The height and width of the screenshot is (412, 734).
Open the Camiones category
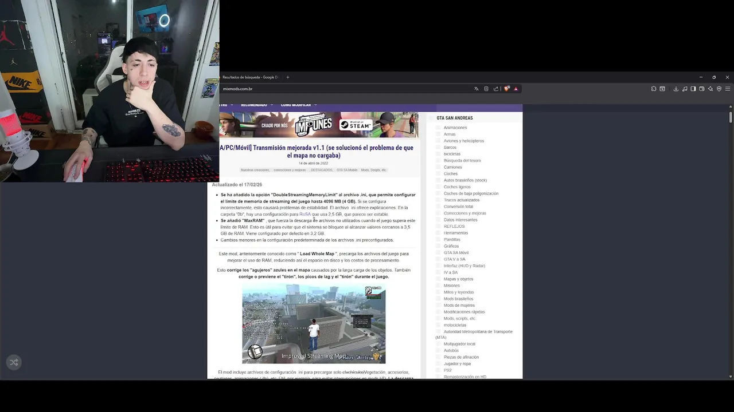click(x=452, y=167)
